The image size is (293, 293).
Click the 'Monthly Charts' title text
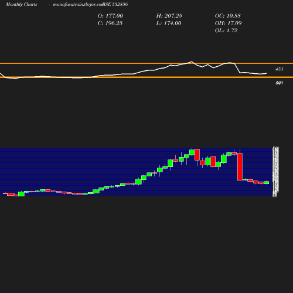21,4
